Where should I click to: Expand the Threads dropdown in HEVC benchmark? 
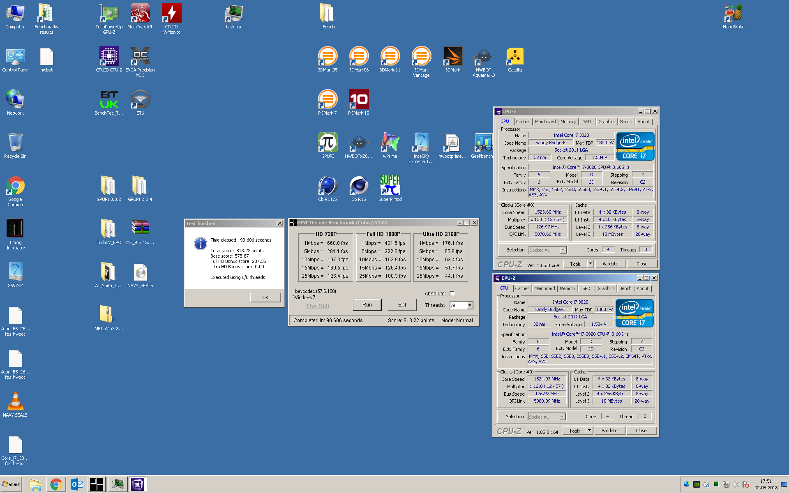click(x=470, y=305)
